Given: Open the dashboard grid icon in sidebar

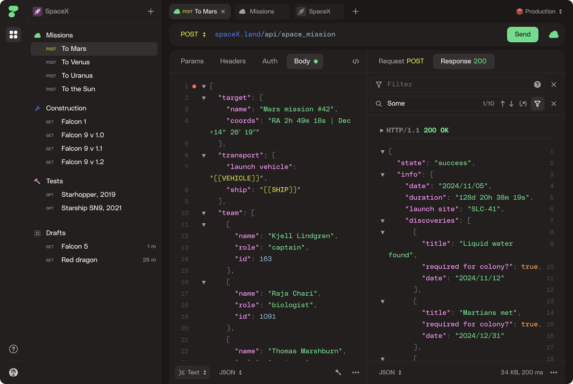Looking at the screenshot, I should pyautogui.click(x=13, y=34).
